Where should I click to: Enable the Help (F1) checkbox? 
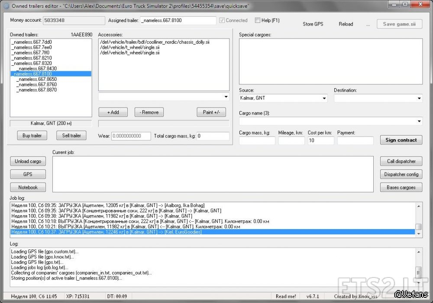click(258, 20)
